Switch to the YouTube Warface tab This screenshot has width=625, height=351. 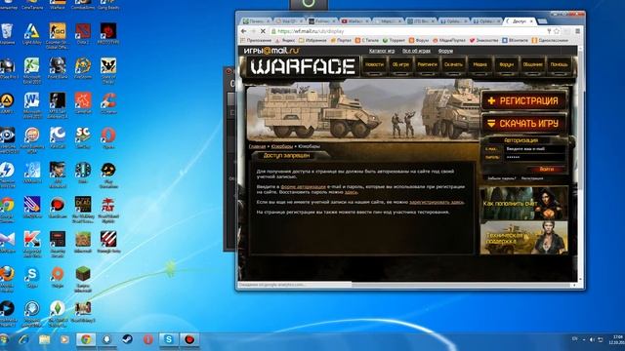[355, 21]
